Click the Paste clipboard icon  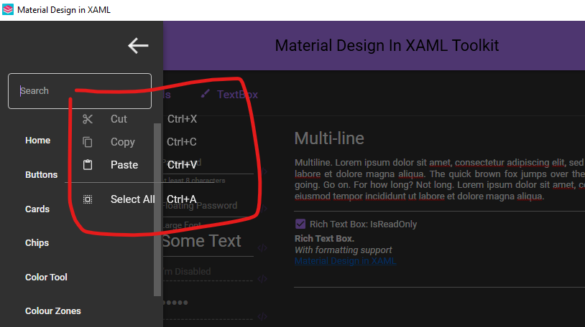(x=88, y=165)
